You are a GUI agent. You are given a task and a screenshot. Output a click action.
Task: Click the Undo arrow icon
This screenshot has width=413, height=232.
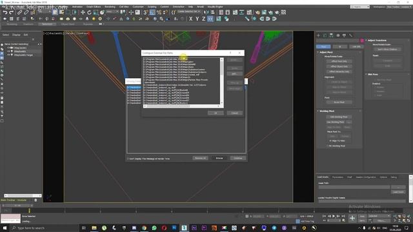tap(5, 12)
